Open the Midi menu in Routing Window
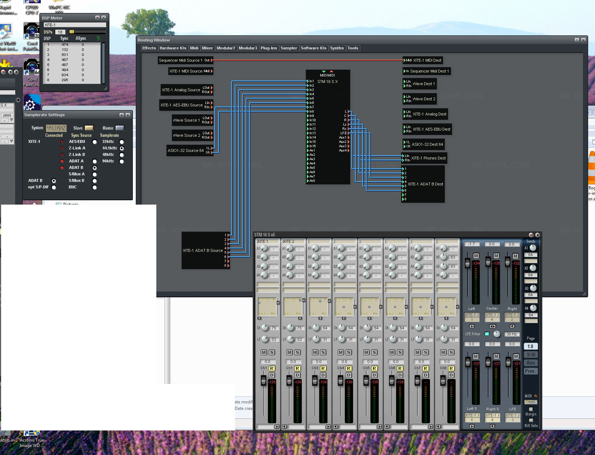Image resolution: width=595 pixels, height=455 pixels. coord(194,48)
